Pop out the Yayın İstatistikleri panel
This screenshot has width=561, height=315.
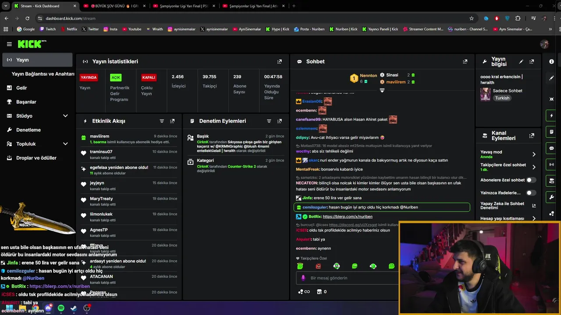[x=280, y=62]
